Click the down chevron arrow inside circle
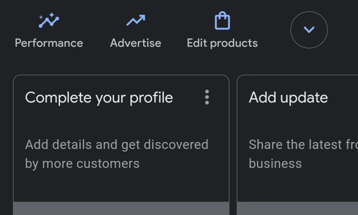Viewport: 358px width, 215px height. point(309,30)
